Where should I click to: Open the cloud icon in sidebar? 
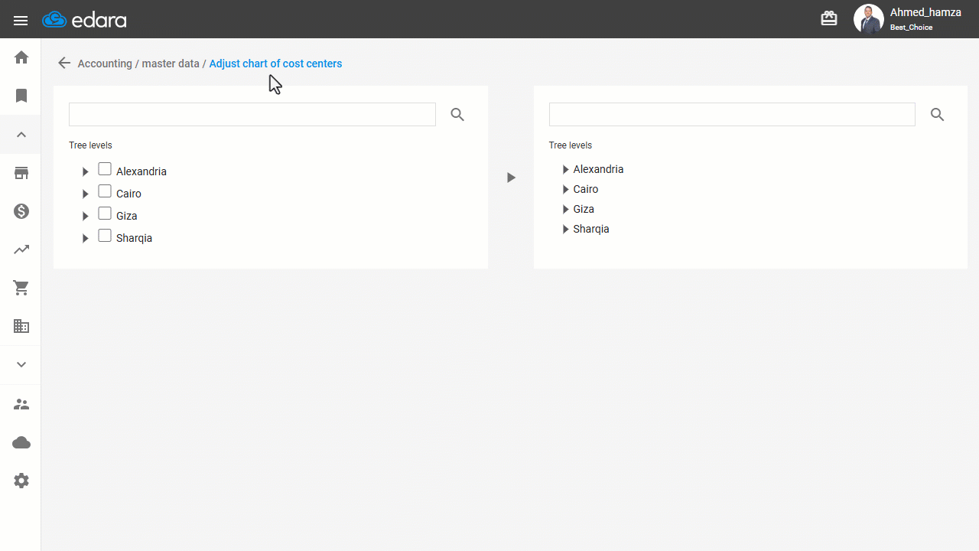21,442
